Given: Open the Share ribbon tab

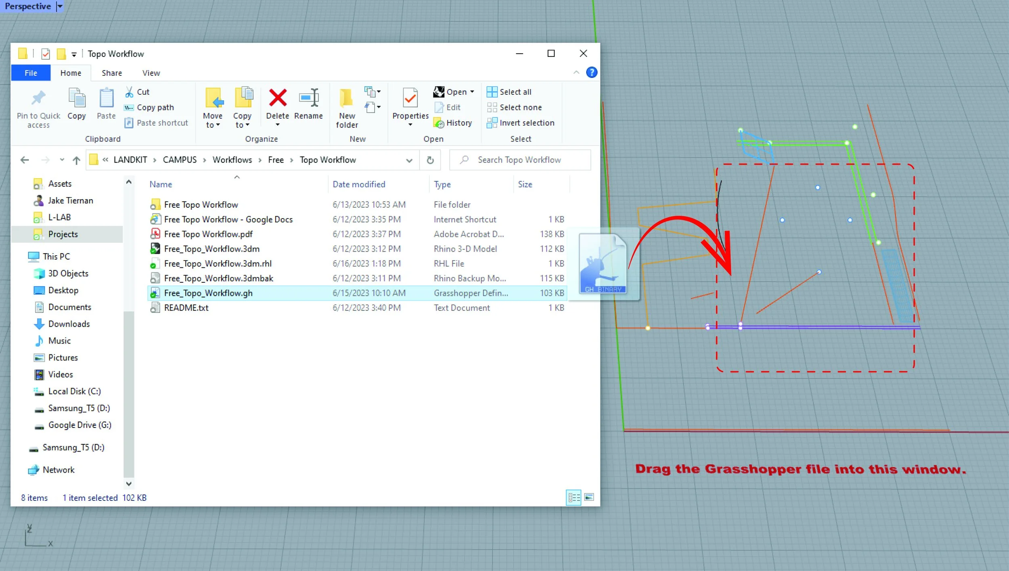Looking at the screenshot, I should click(111, 73).
